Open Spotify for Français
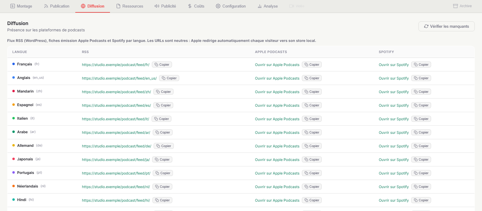 pyautogui.click(x=394, y=65)
